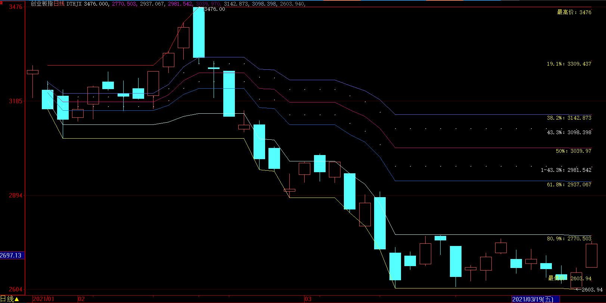This screenshot has height=303, width=606.
Task: Select the DTHJX indicator name
Action: coord(74,4)
